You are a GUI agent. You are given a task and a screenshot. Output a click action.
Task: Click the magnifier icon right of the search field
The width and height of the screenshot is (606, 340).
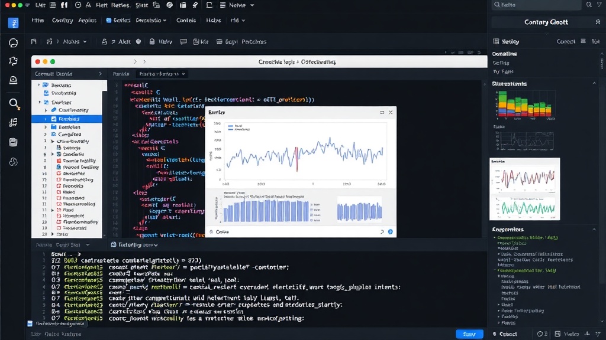(x=589, y=5)
